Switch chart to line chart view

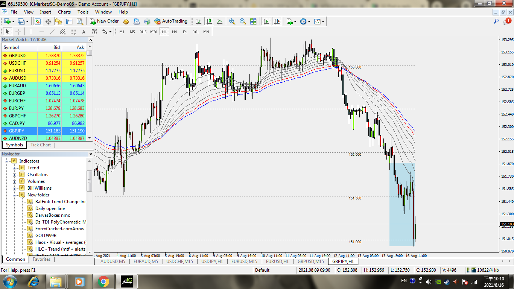point(219,21)
